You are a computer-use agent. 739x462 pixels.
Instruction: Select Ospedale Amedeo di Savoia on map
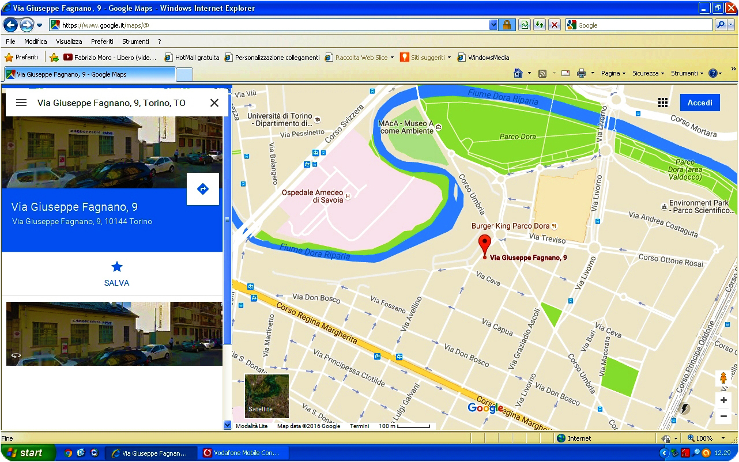pyautogui.click(x=312, y=196)
